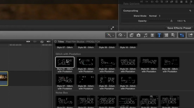Image resolution: width=194 pixels, height=108 pixels.
Task: Open the Photos browser camera icon
Action: click(139, 35)
